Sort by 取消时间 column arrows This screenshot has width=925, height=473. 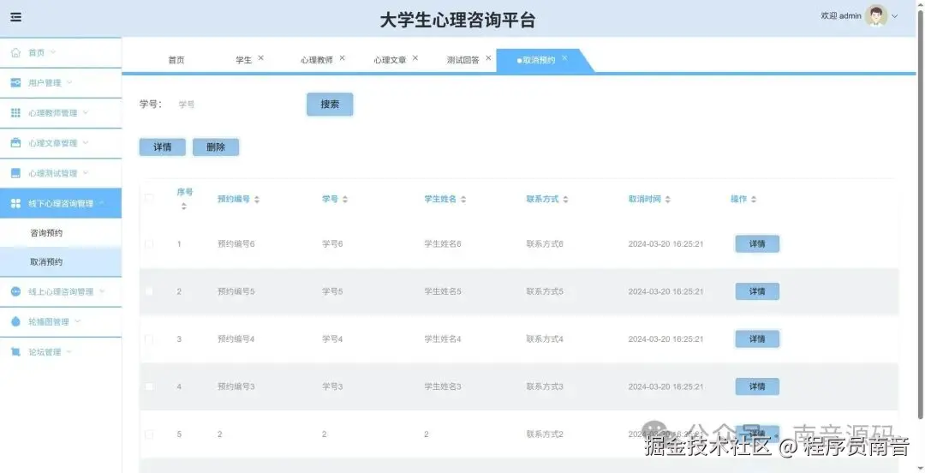(x=668, y=200)
